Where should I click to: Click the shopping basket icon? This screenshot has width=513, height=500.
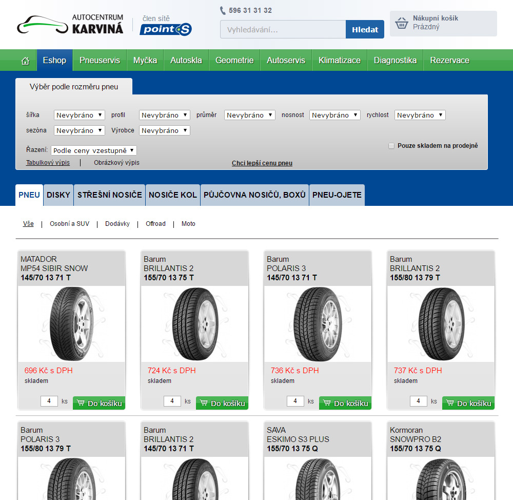(x=402, y=23)
